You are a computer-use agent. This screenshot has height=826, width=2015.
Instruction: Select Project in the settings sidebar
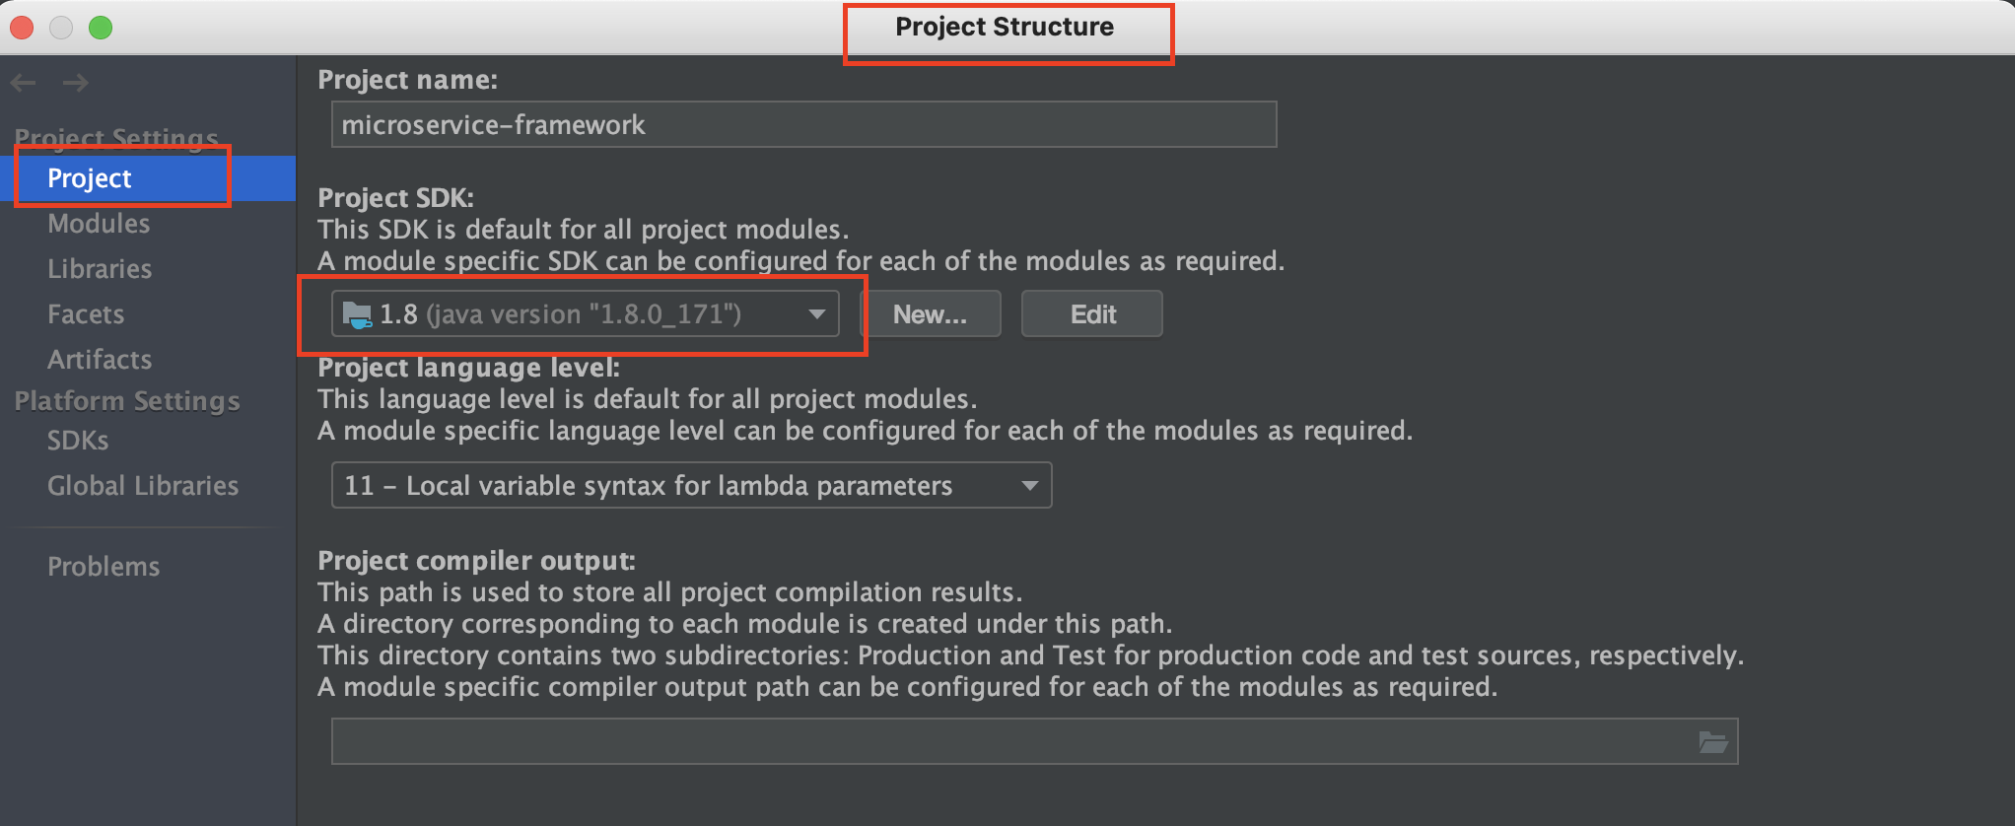tap(89, 178)
